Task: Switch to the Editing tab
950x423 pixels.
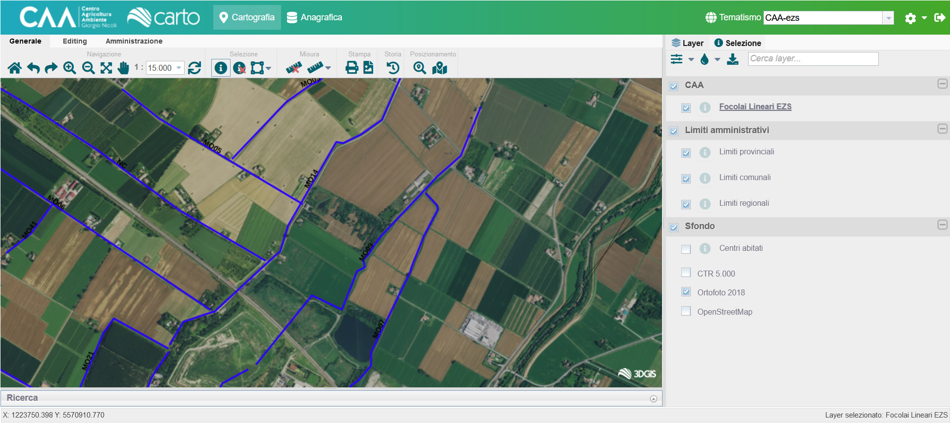Action: (75, 41)
